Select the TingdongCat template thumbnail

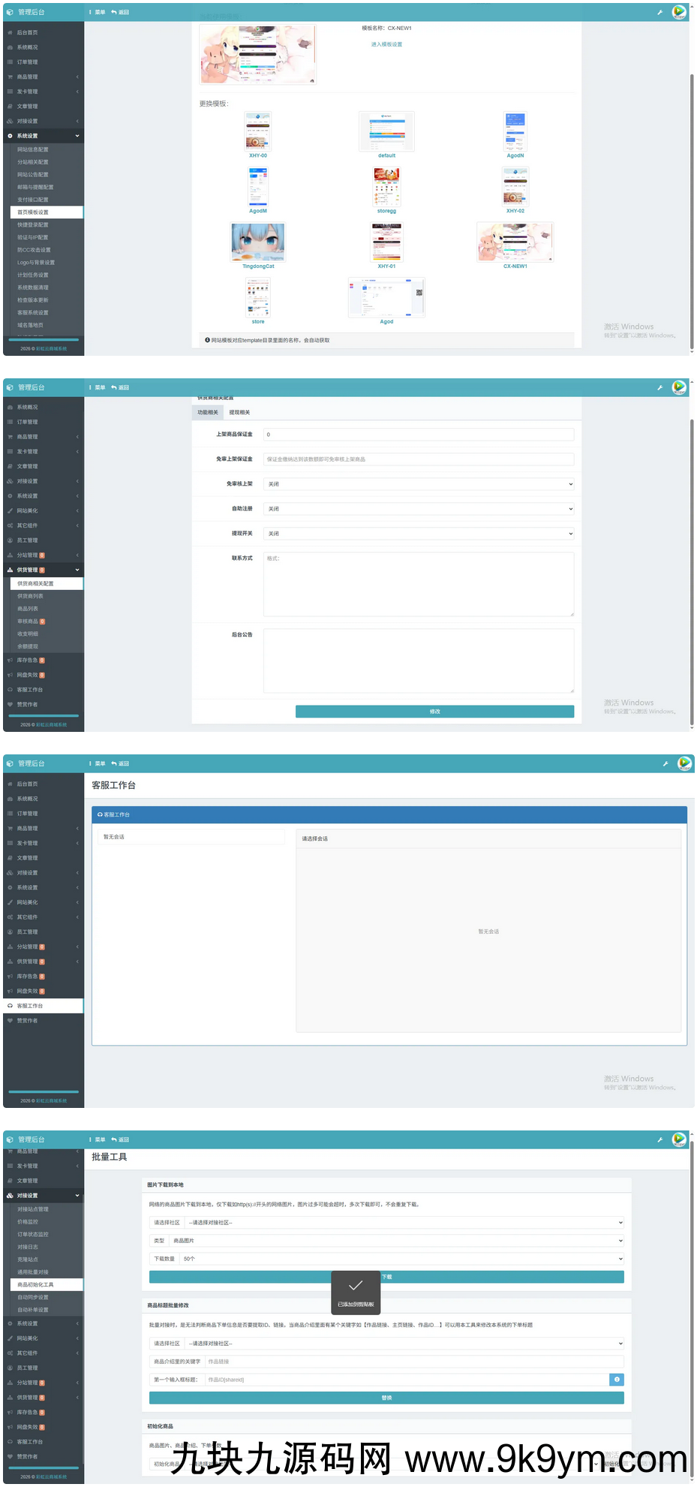pyautogui.click(x=258, y=242)
